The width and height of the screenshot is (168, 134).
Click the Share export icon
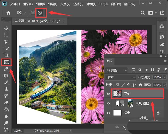(162, 12)
